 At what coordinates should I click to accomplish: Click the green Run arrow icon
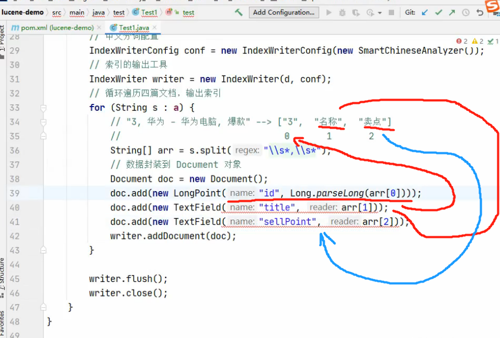point(328,13)
